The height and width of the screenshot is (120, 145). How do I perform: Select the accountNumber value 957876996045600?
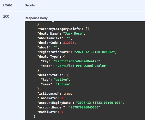coord(84,107)
